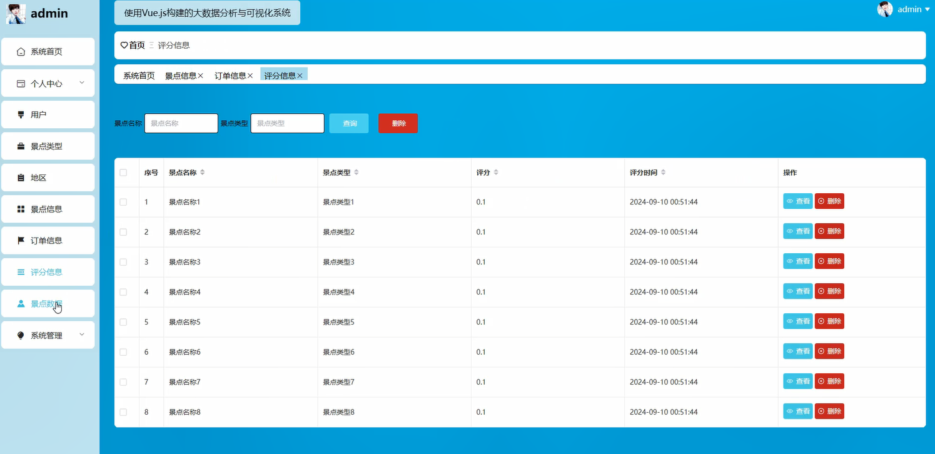
Task: Click the heart icon beside 首页 breadcrumb
Action: pyautogui.click(x=124, y=46)
